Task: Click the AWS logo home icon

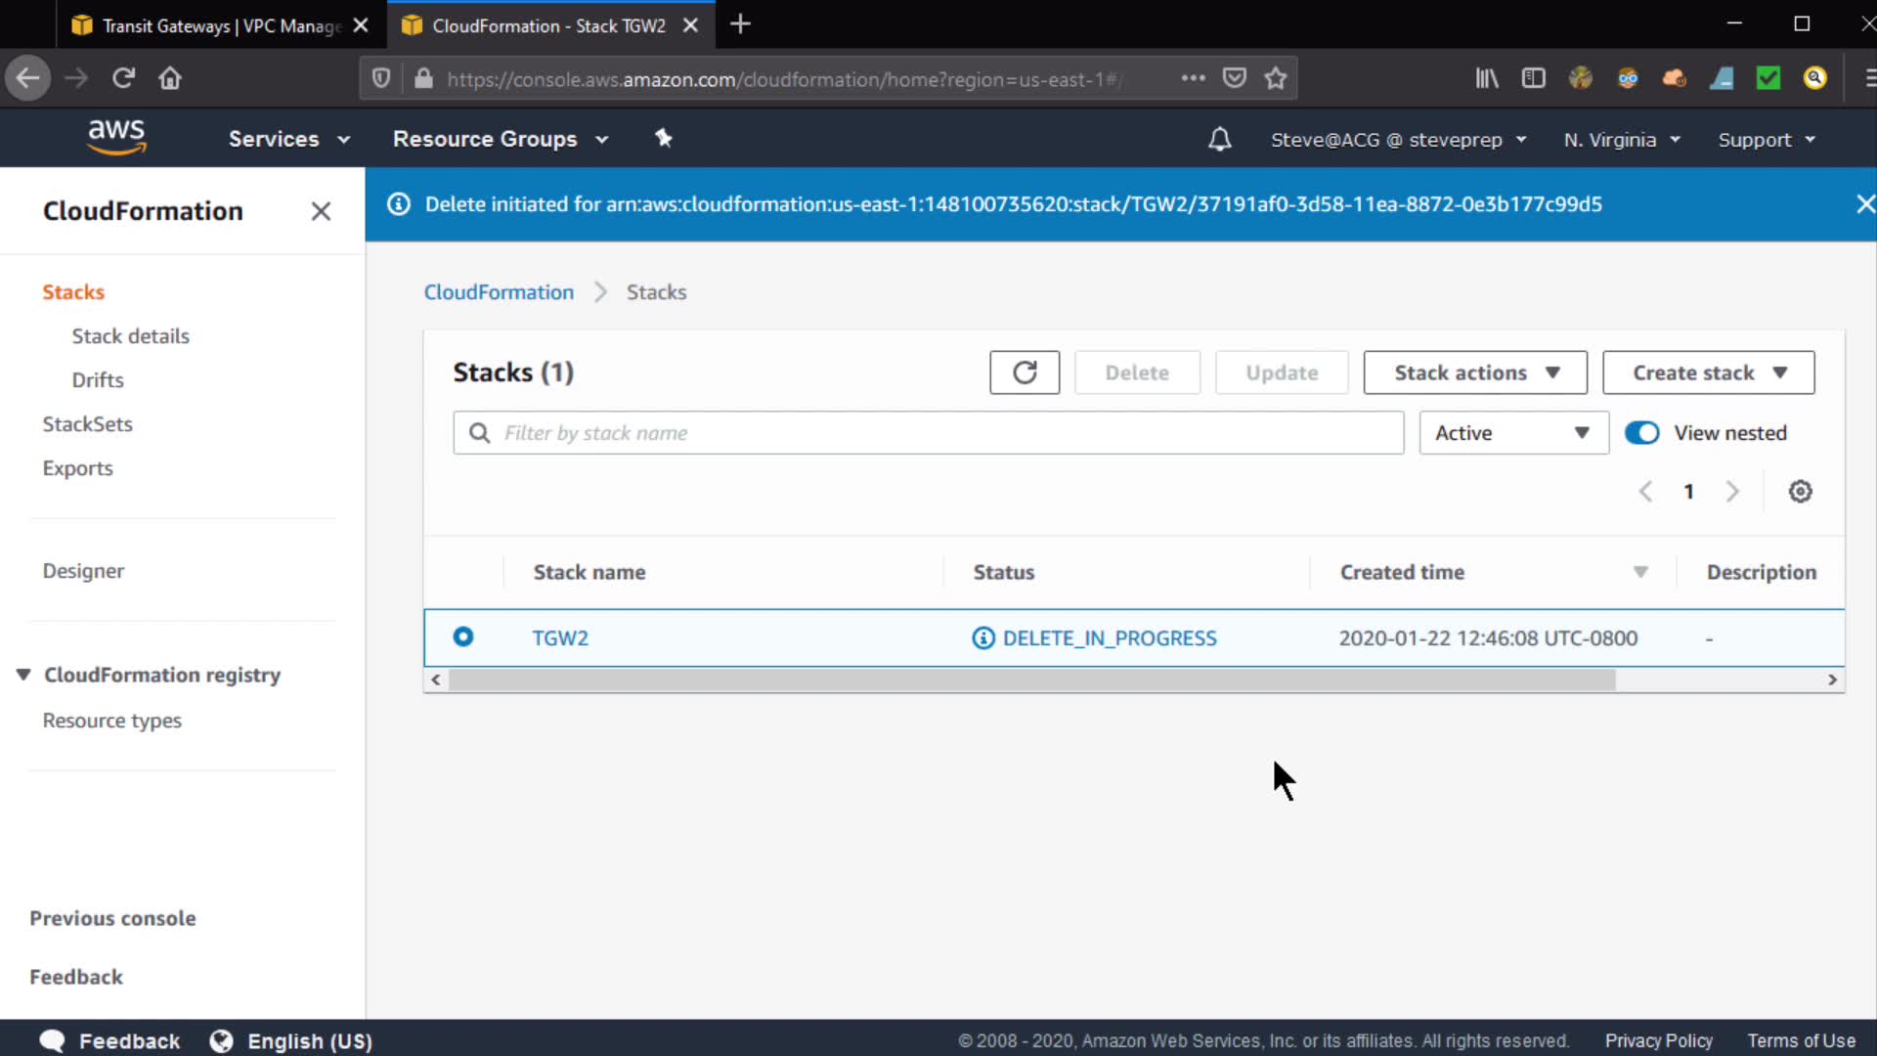Action: [116, 137]
